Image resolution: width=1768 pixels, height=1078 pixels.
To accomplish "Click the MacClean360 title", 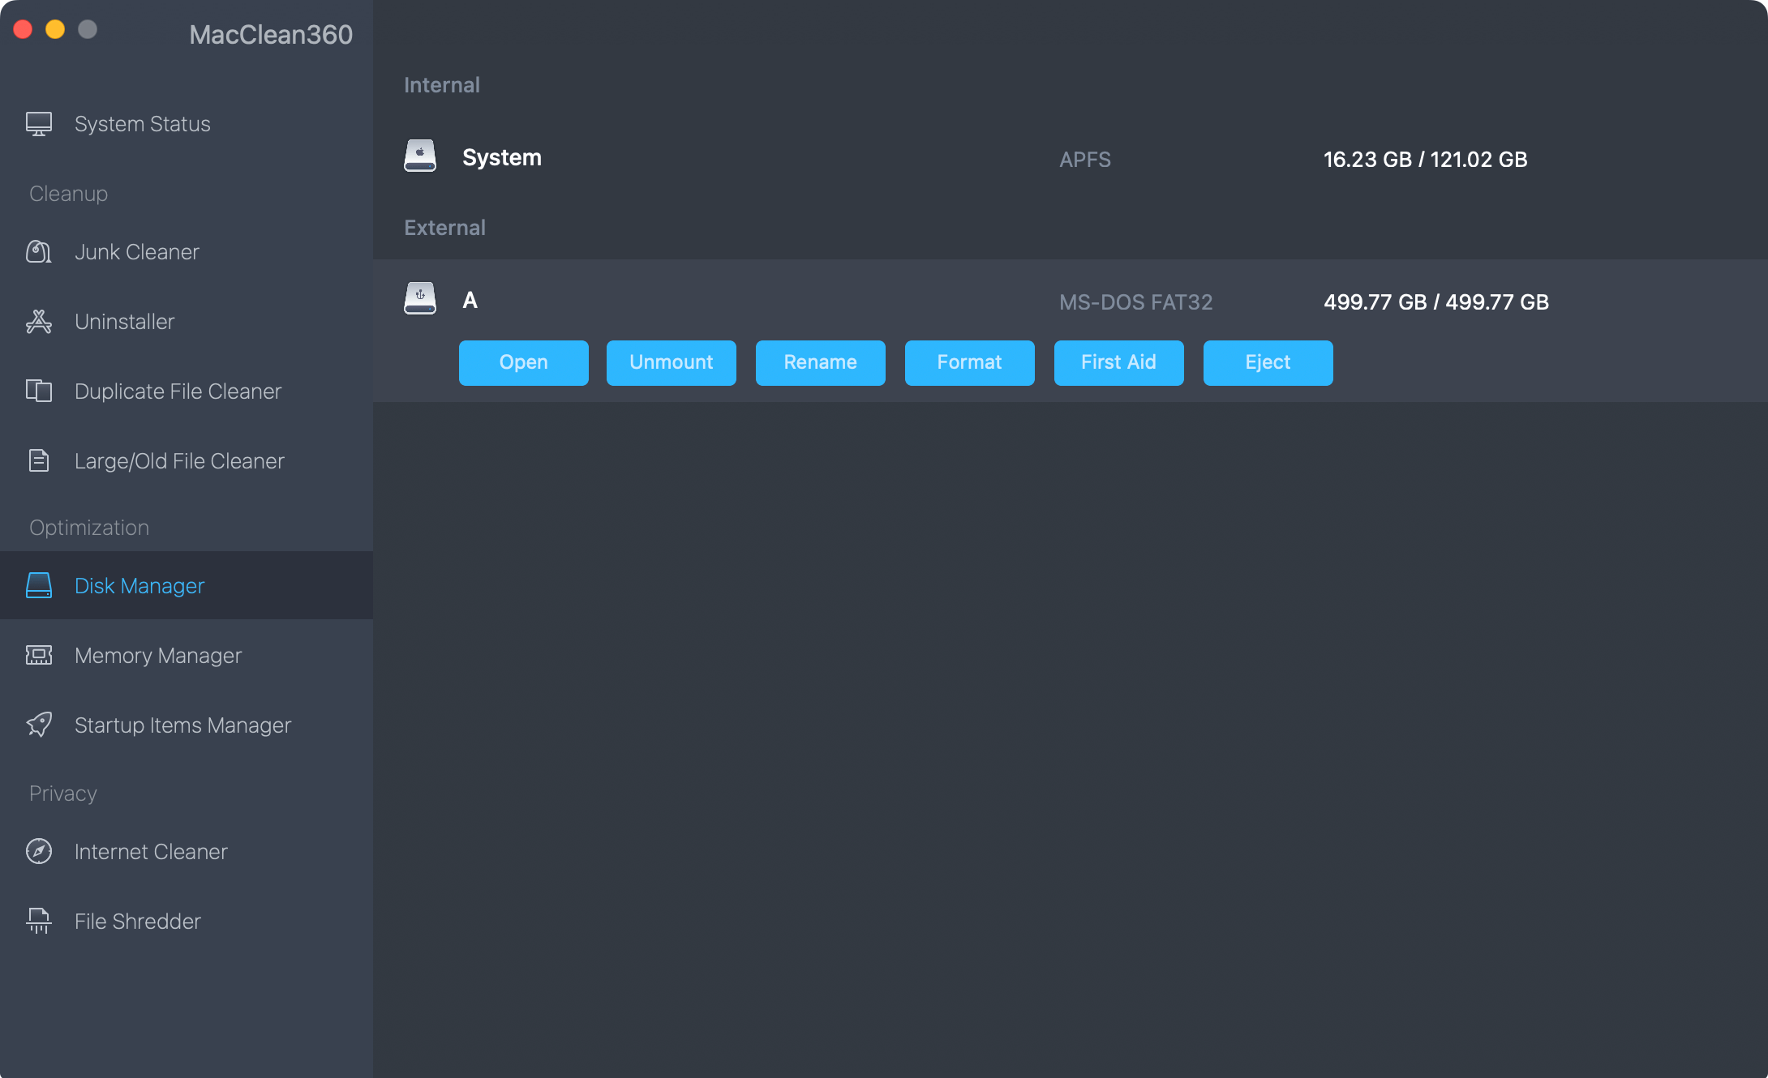I will (271, 35).
